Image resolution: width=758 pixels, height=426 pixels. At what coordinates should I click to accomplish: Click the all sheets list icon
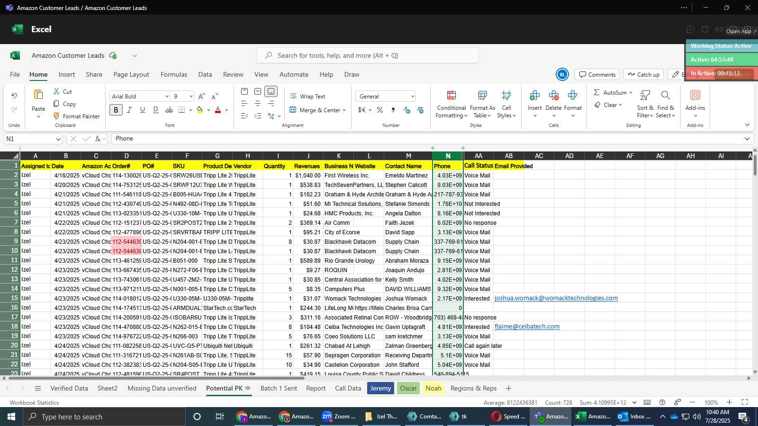click(38, 388)
